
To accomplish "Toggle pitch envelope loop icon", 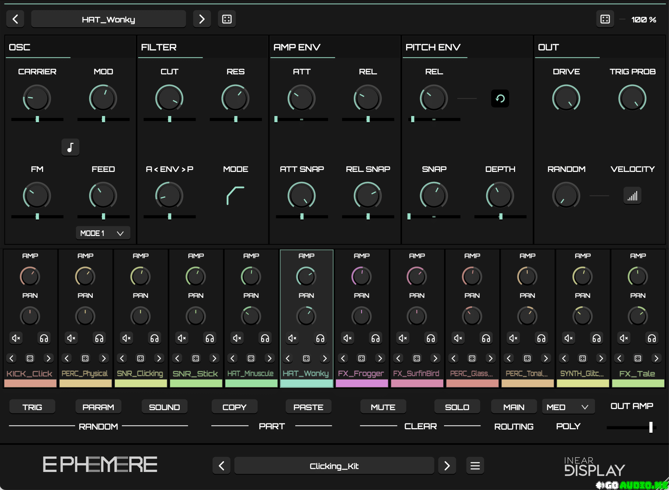I will (x=500, y=98).
